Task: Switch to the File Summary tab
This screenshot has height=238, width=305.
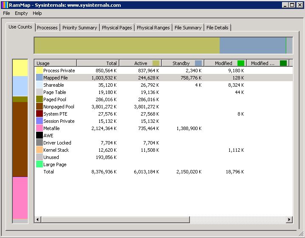Action: [x=188, y=28]
